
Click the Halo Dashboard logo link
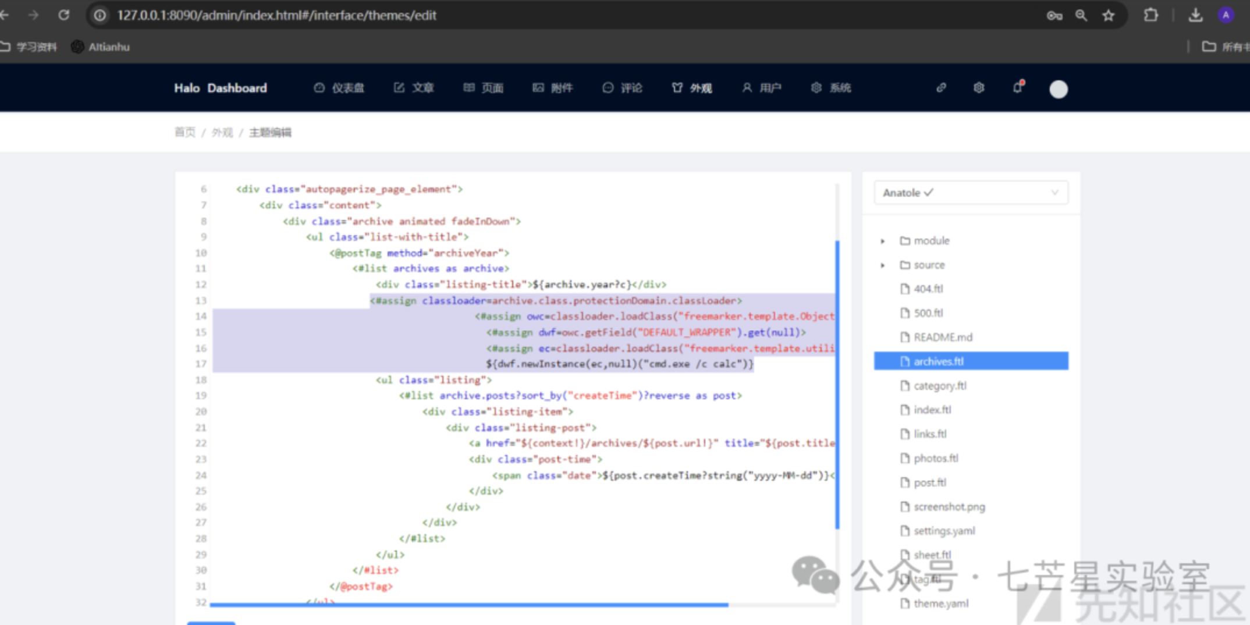[221, 88]
